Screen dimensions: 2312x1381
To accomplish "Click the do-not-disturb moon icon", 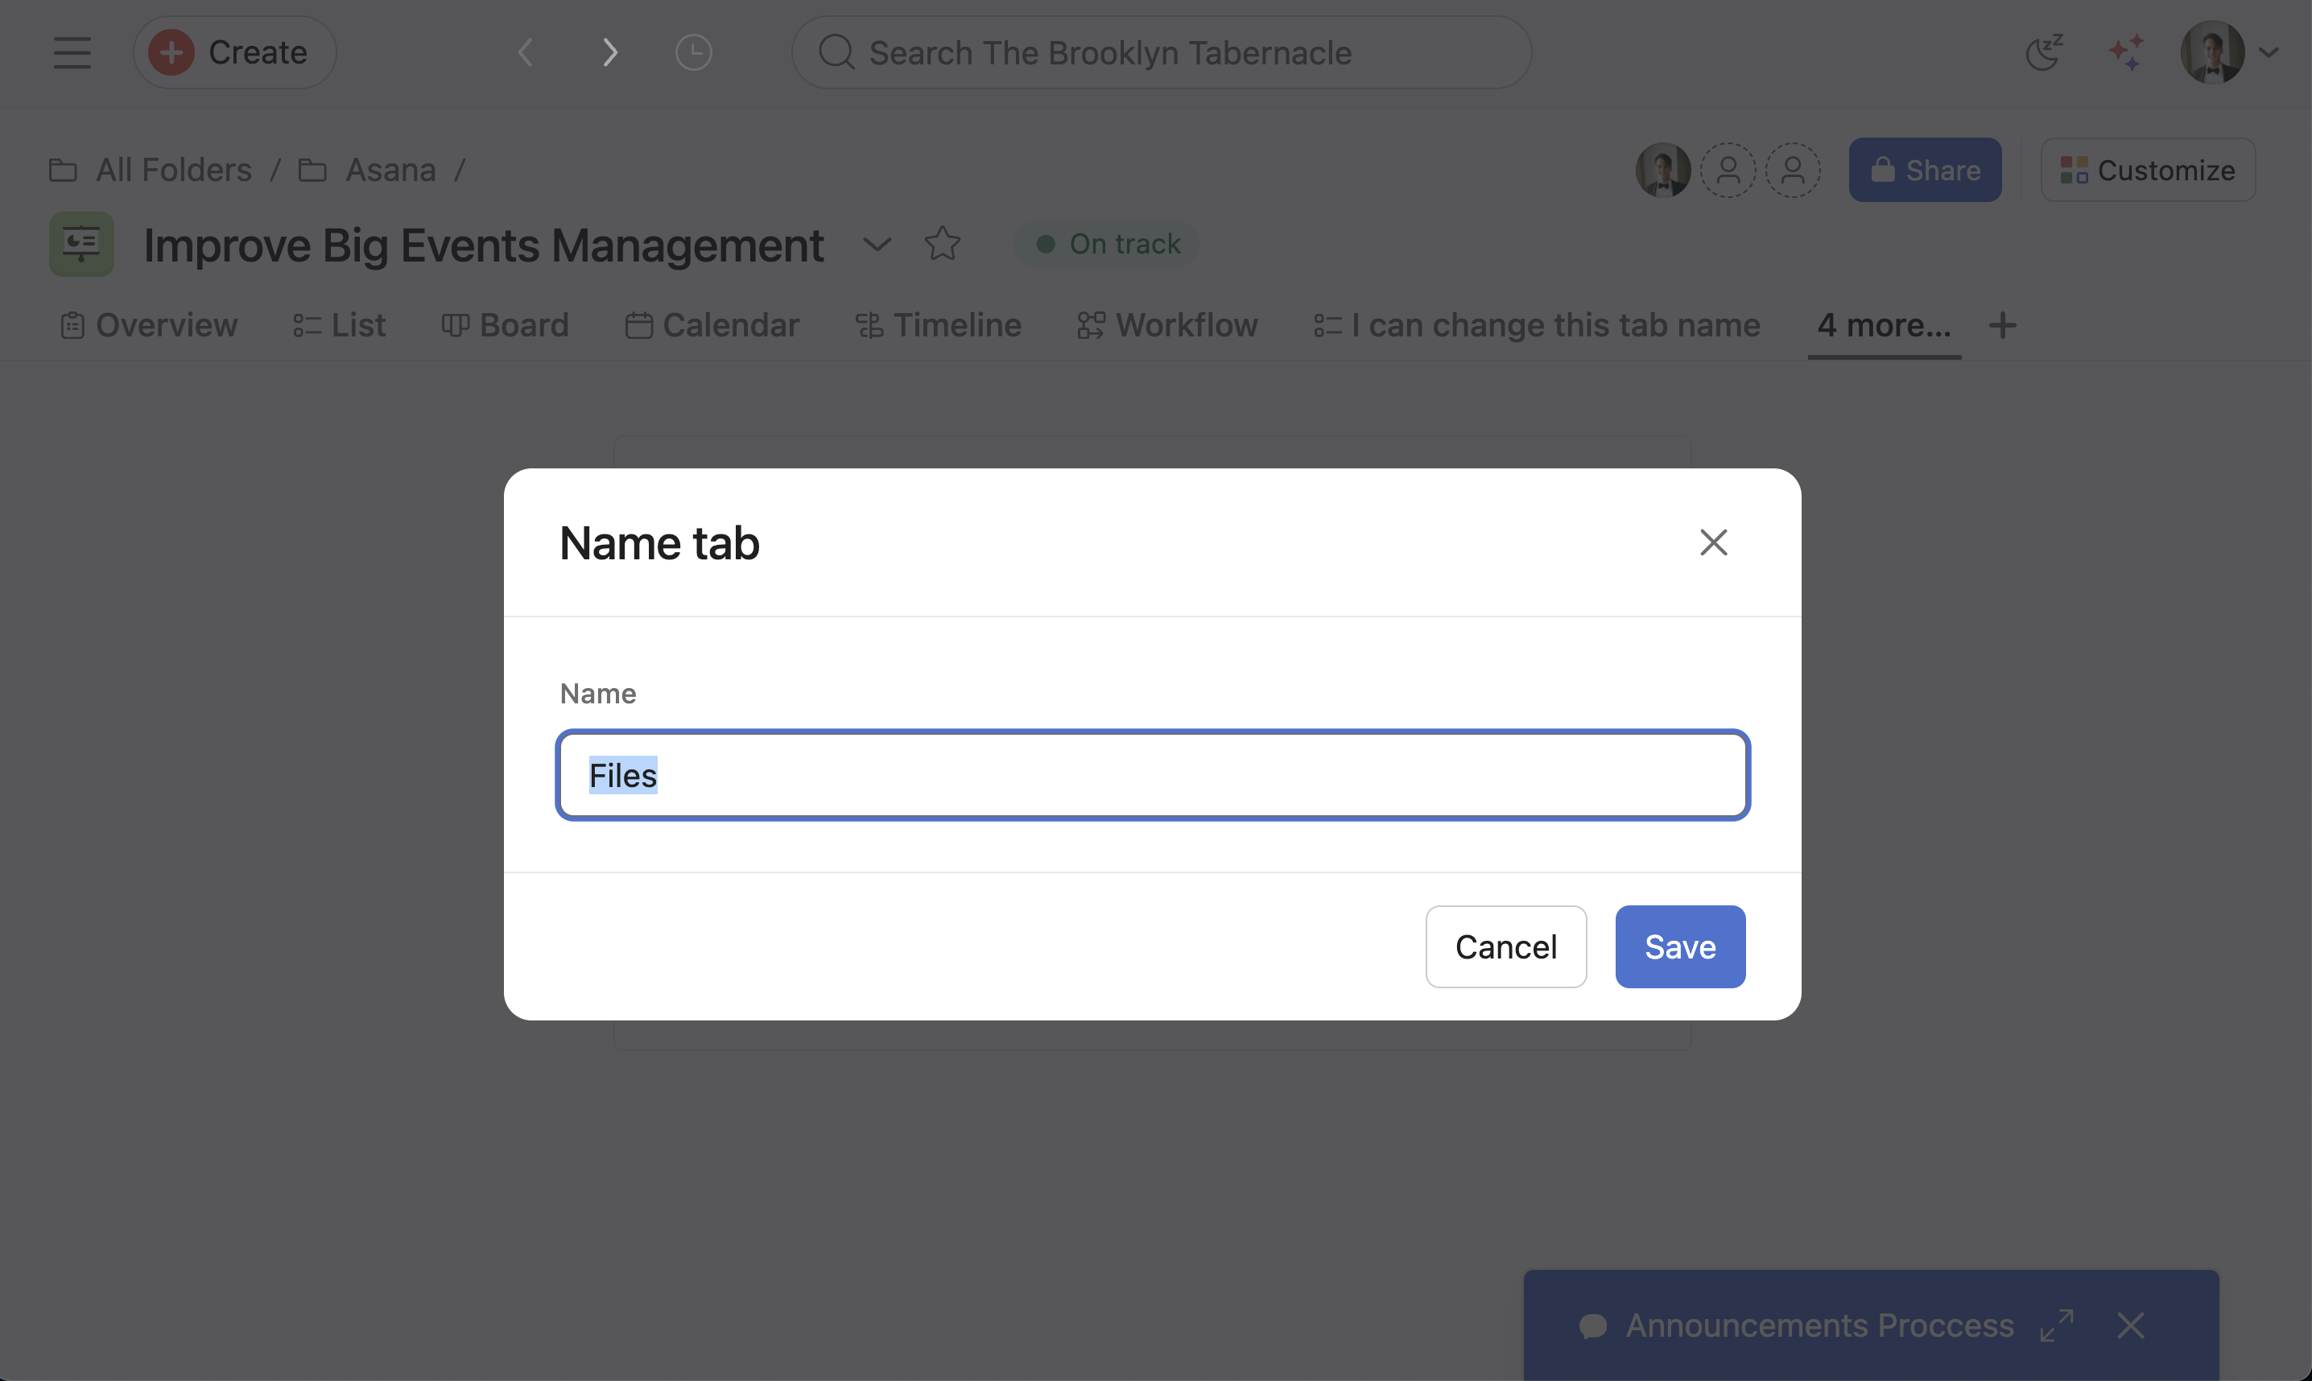I will coord(2045,53).
